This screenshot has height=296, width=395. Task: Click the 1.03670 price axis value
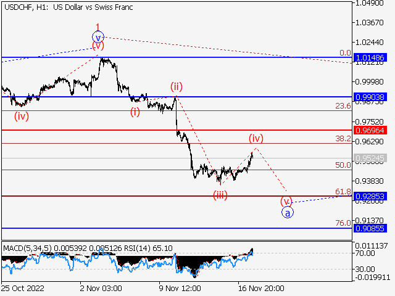369,23
